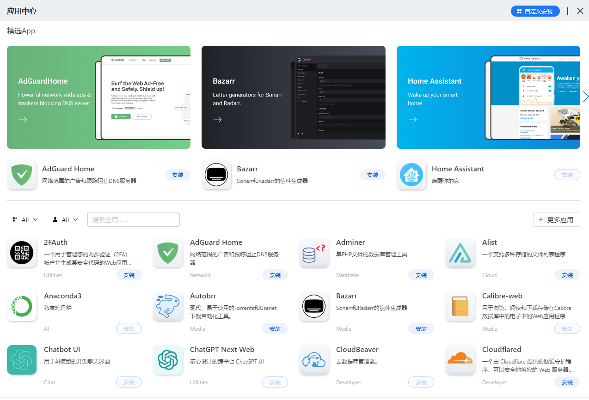Screen dimensions: 589x400
Task: Click the Chatbot UI install button
Action: [129, 382]
